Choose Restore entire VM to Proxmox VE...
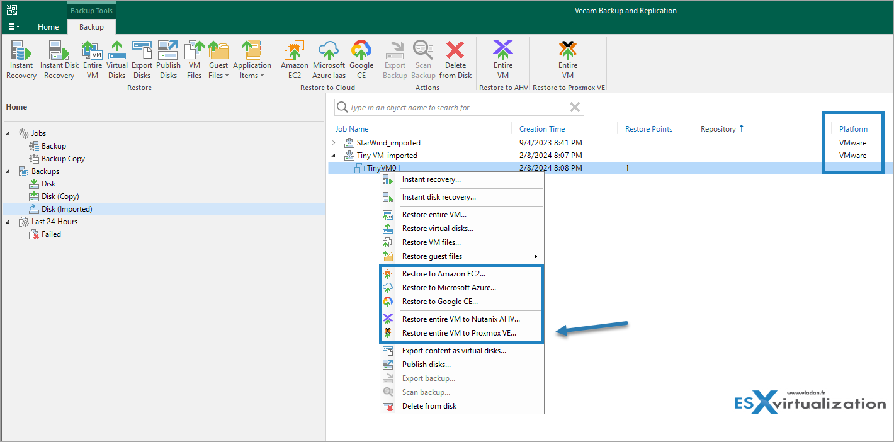 tap(462, 333)
